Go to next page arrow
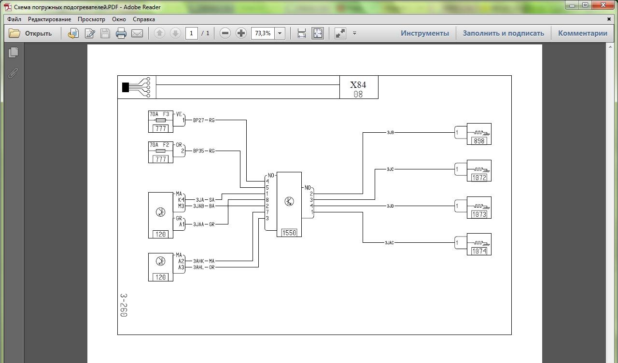Screen dimensions: 618x363 point(175,33)
